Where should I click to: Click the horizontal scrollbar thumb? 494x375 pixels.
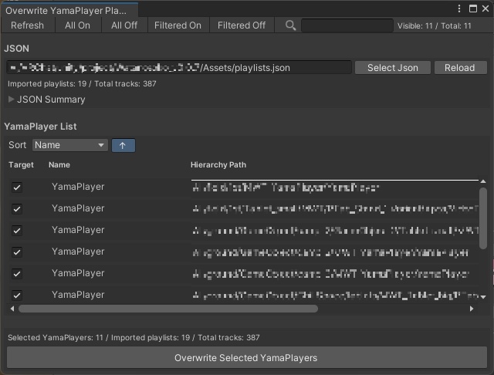point(168,309)
